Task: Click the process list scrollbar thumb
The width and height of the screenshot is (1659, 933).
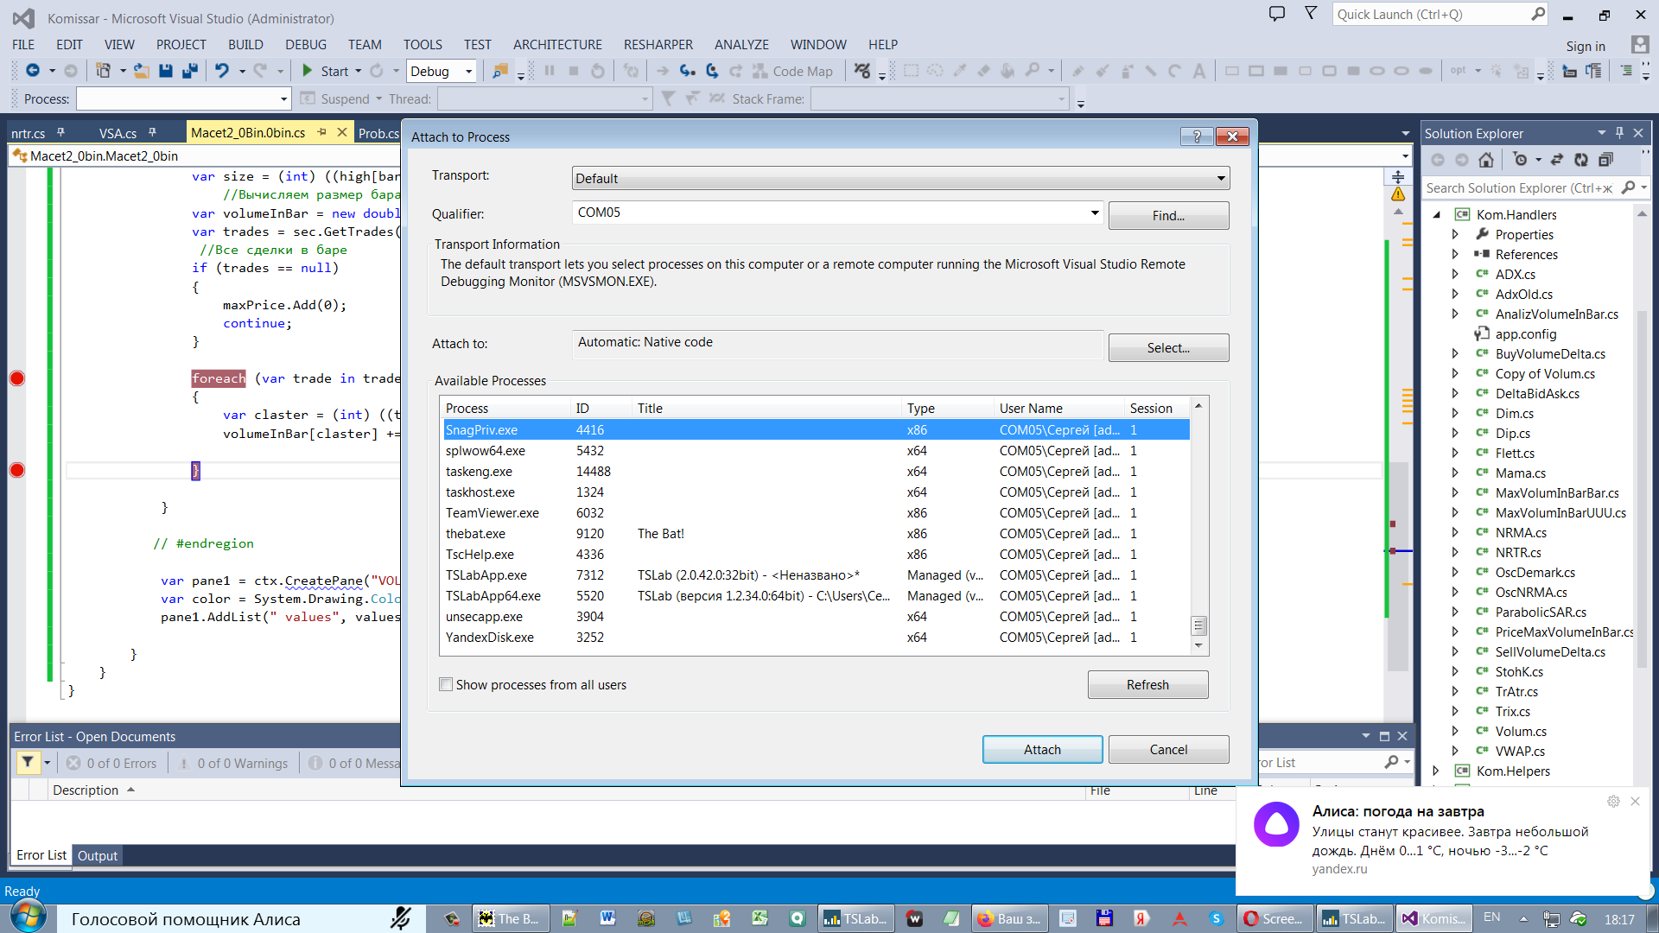Action: (x=1198, y=625)
